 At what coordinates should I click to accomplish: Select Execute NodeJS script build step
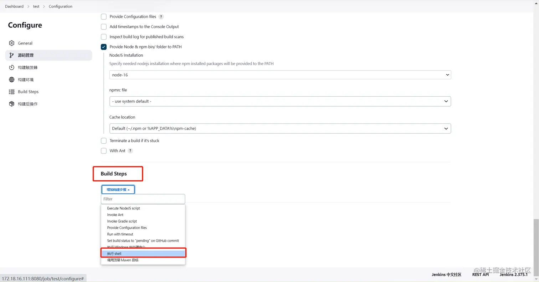143,208
